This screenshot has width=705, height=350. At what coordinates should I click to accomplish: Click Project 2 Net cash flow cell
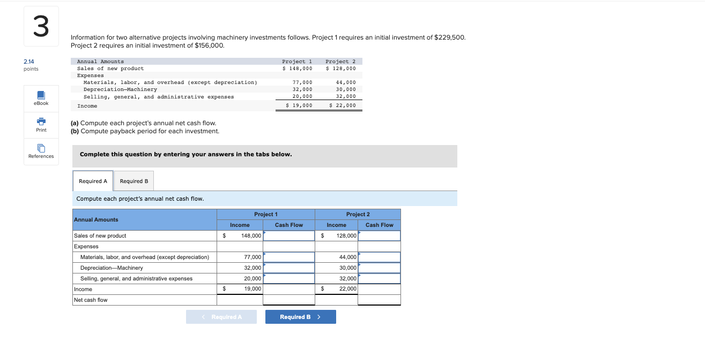[x=379, y=300]
